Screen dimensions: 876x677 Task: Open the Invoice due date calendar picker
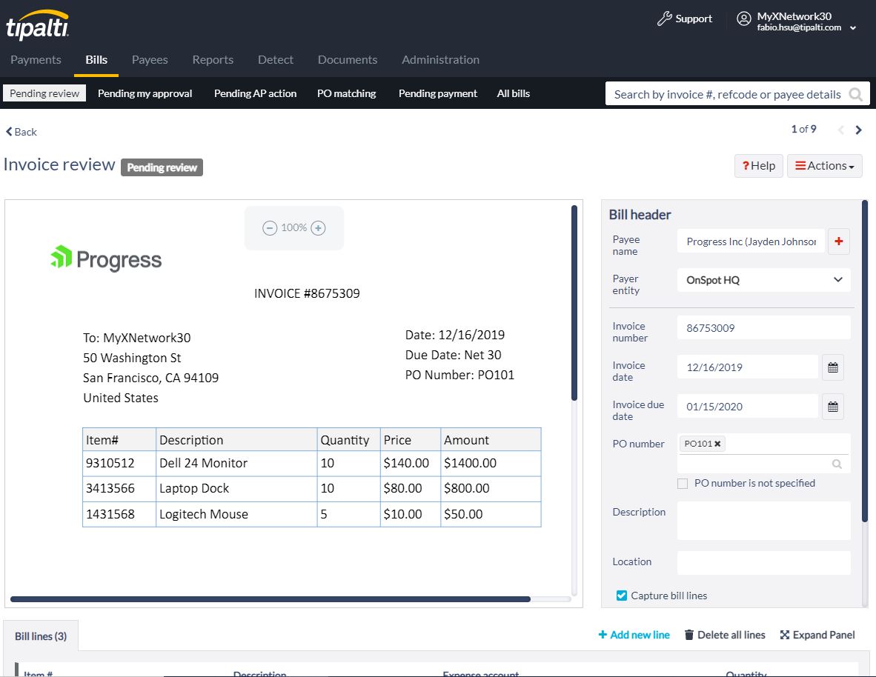coord(832,407)
